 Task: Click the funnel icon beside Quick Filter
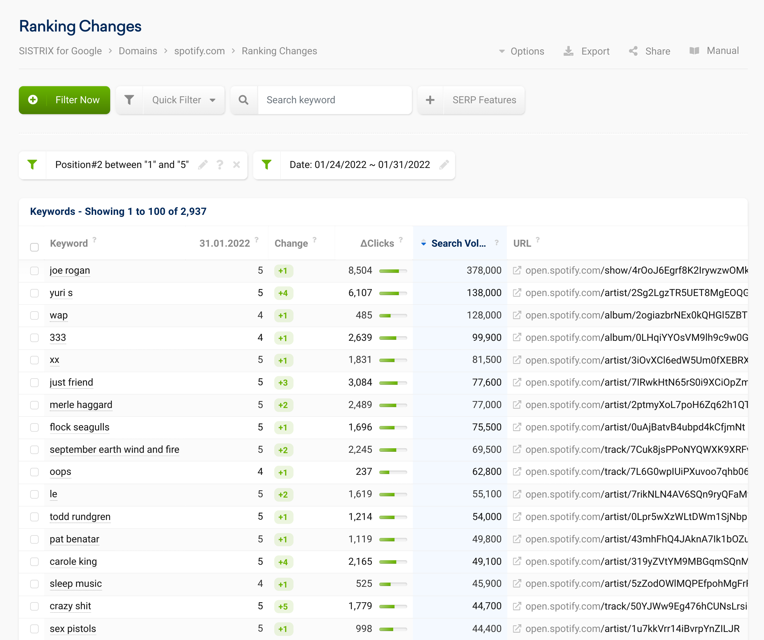[x=129, y=100]
